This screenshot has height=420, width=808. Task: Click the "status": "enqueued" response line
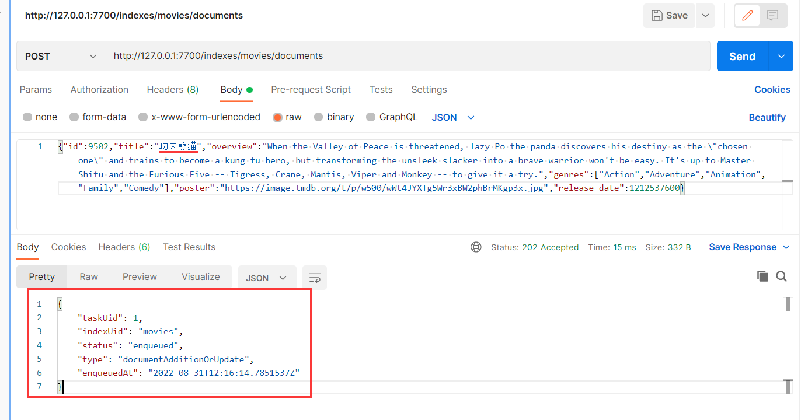pos(131,345)
